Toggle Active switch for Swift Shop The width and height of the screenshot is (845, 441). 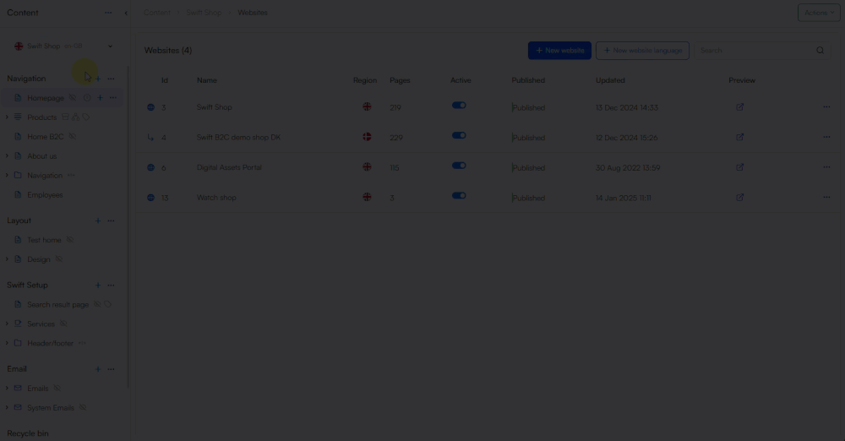coord(459,106)
